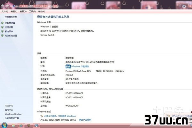Click the 安装内存(RAM) label

click(48, 75)
